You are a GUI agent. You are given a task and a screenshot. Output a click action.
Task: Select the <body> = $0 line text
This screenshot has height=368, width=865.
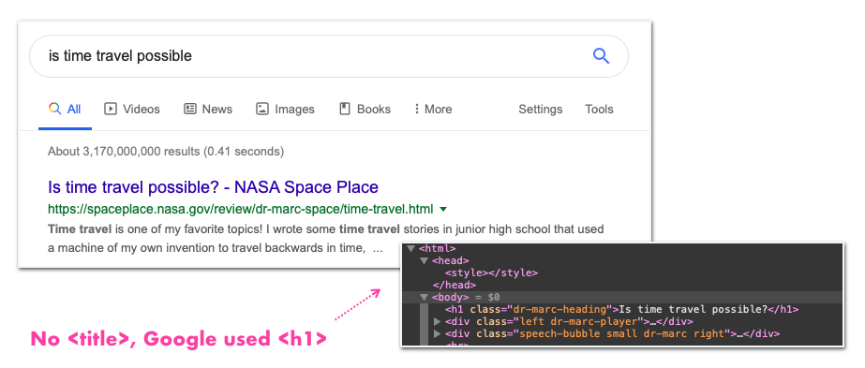point(466,297)
